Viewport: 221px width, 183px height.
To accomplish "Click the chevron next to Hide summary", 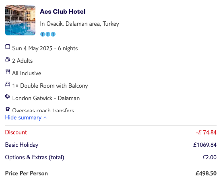I will point(45,117).
